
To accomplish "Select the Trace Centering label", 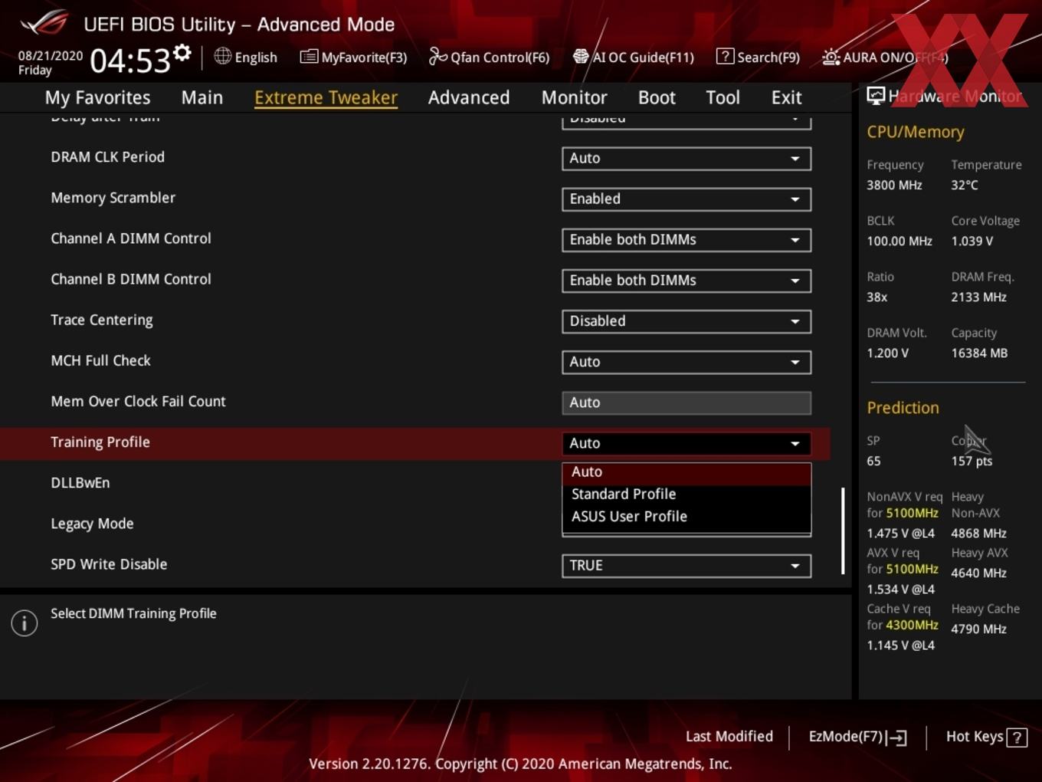I will tap(102, 320).
